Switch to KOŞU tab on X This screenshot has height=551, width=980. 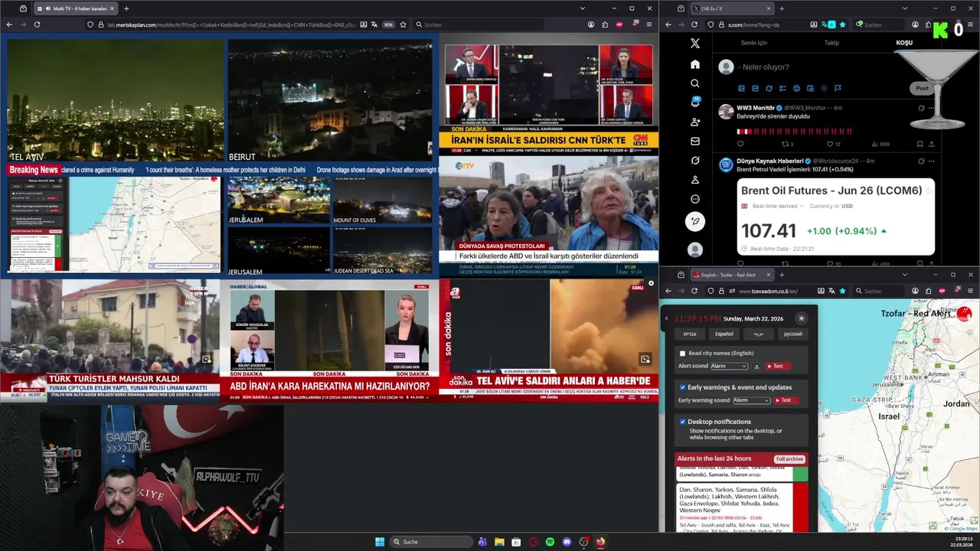coord(904,43)
